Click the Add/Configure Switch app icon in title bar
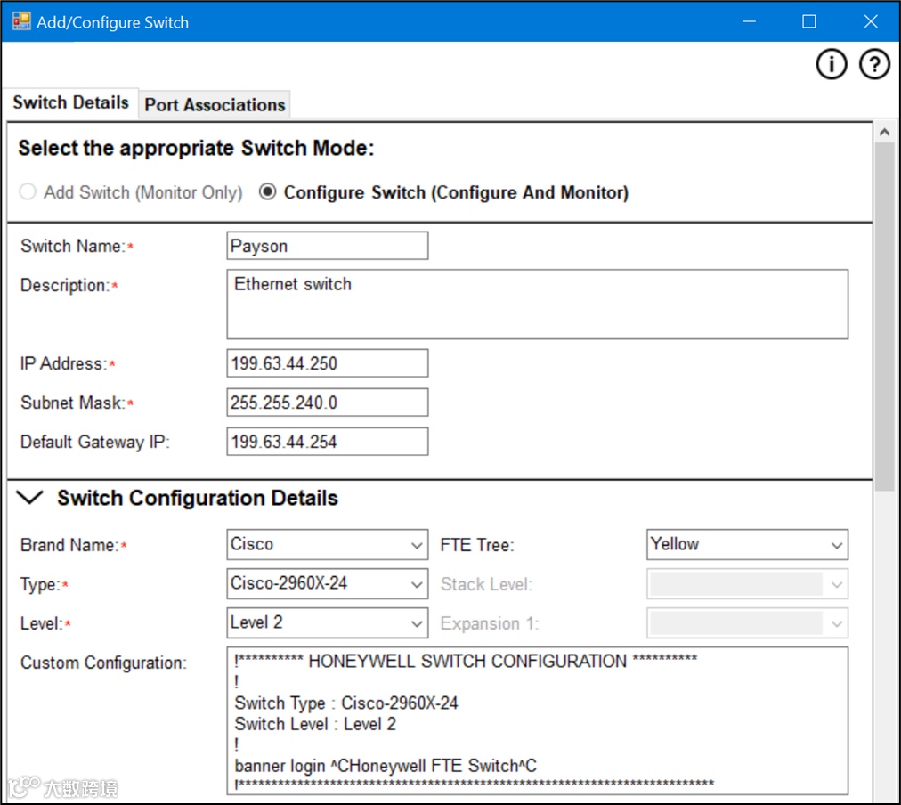Screen dimensions: 901x805 21,22
